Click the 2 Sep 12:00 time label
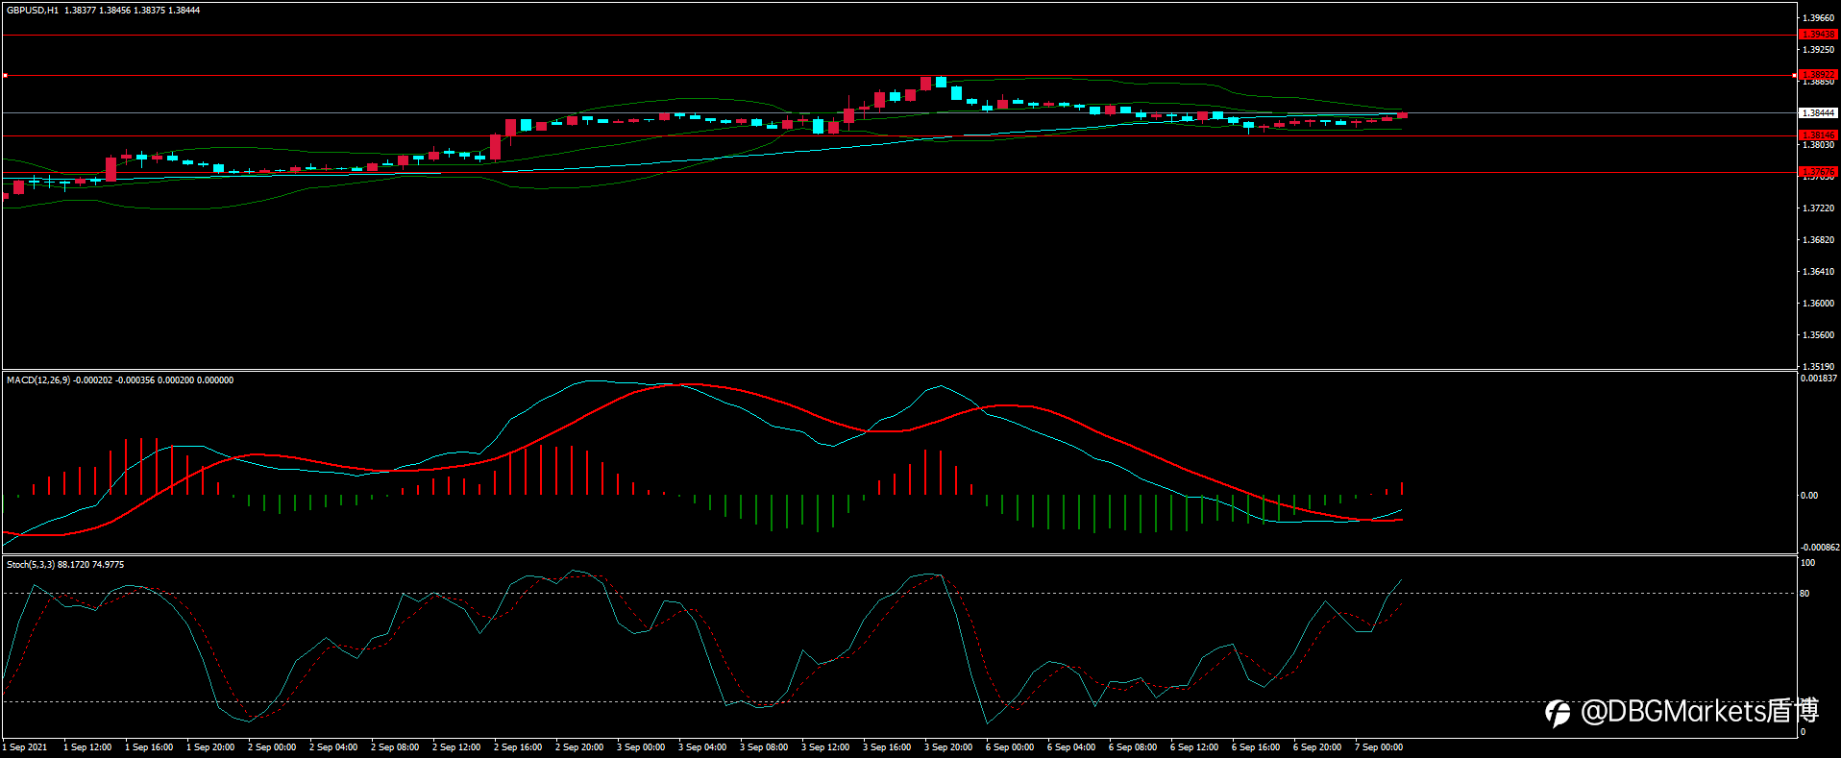 pos(456,747)
